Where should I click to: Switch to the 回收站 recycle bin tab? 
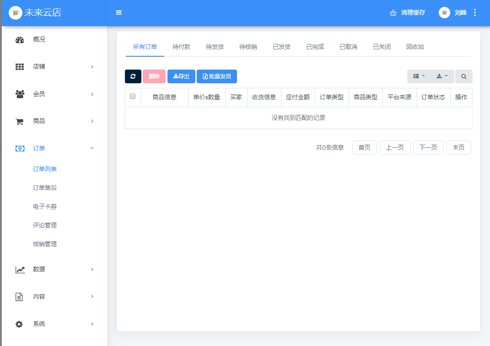(x=415, y=47)
